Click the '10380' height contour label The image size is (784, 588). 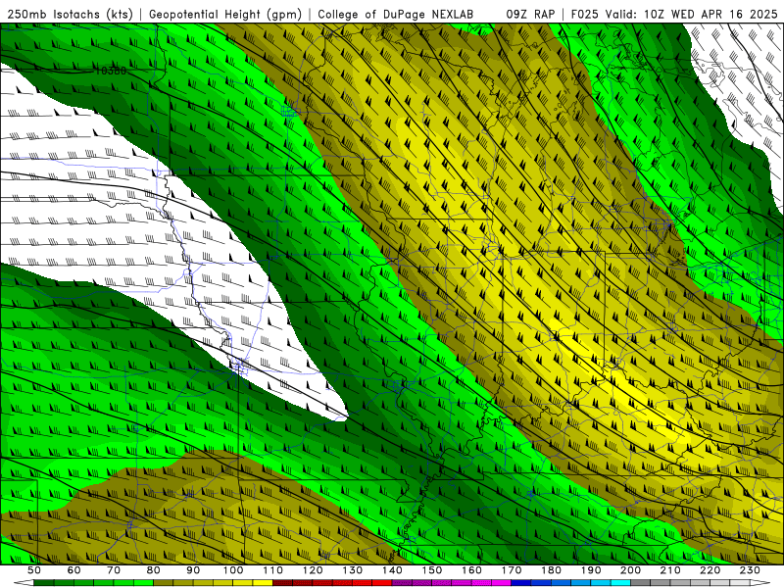(111, 71)
